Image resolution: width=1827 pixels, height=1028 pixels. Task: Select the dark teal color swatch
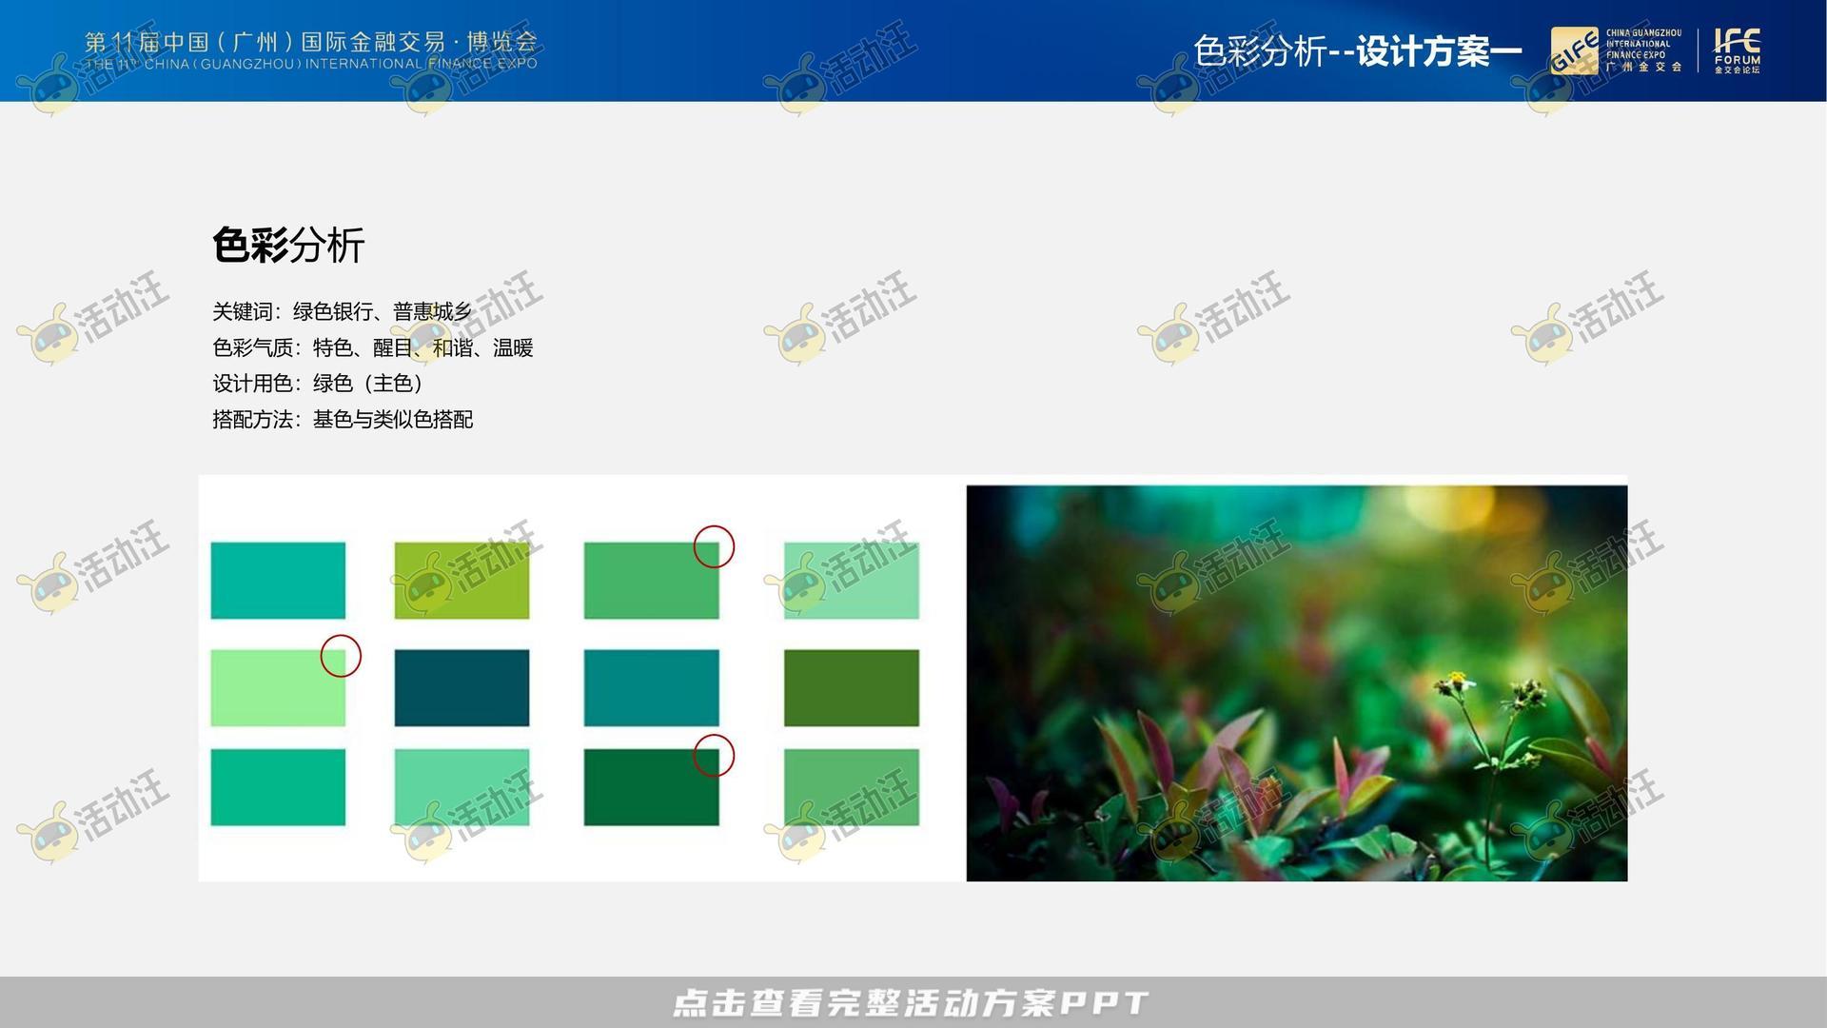(x=462, y=687)
